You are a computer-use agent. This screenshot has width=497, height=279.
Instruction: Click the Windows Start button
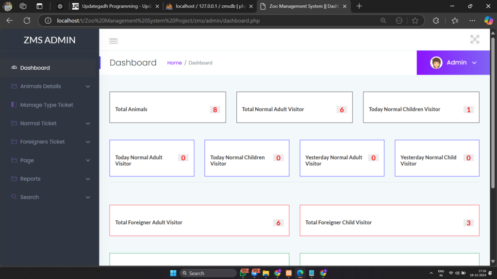pos(173,273)
